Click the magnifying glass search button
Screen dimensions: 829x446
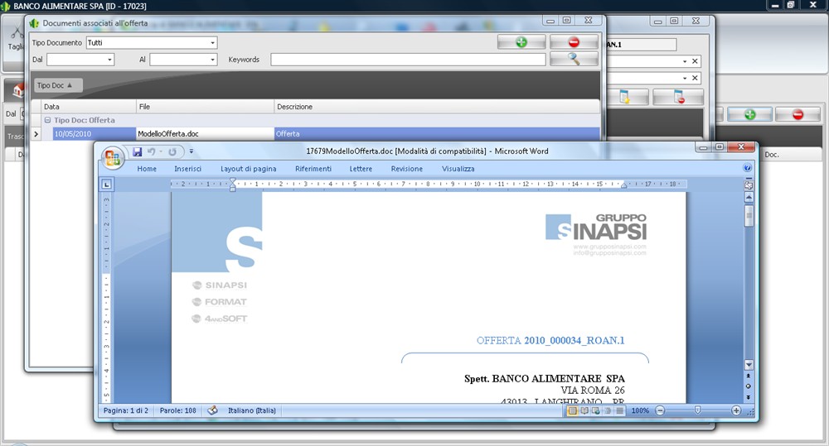coord(574,59)
